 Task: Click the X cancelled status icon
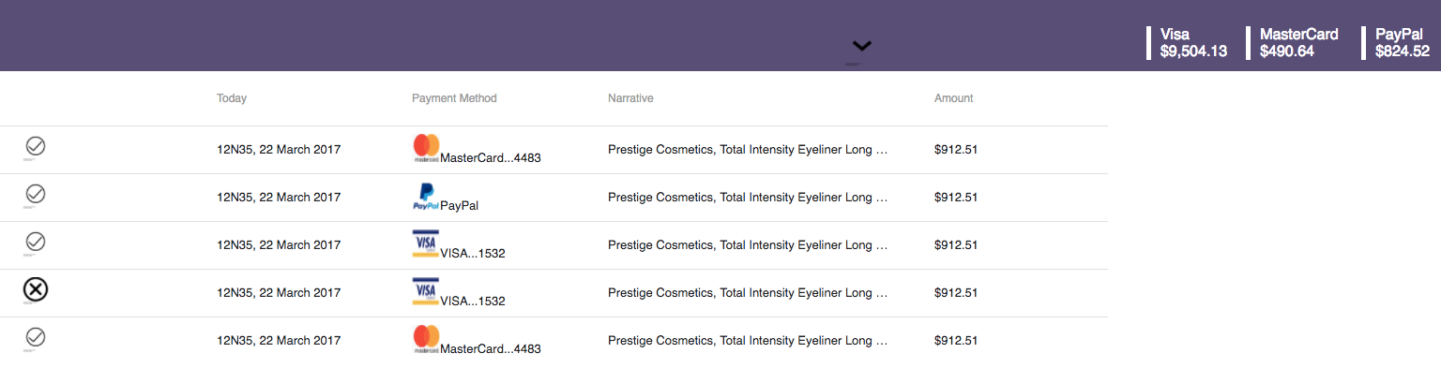(x=36, y=290)
